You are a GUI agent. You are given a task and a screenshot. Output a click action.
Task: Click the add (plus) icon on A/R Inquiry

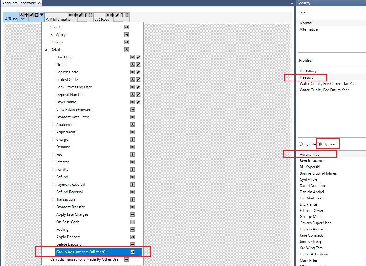click(27, 15)
